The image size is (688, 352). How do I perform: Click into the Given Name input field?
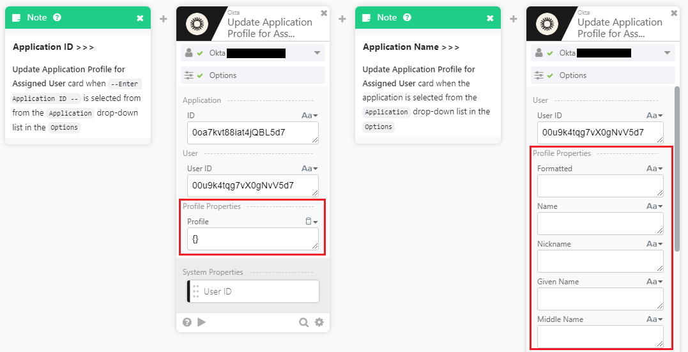click(600, 298)
